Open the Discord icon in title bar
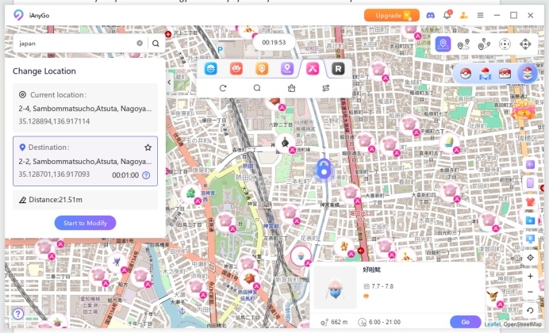 (x=430, y=15)
